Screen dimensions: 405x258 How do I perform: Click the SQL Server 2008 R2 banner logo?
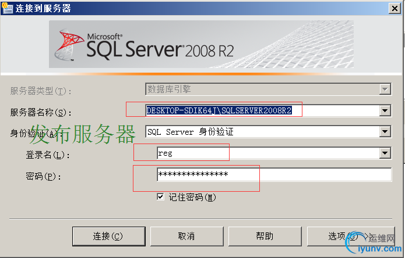tap(201, 44)
